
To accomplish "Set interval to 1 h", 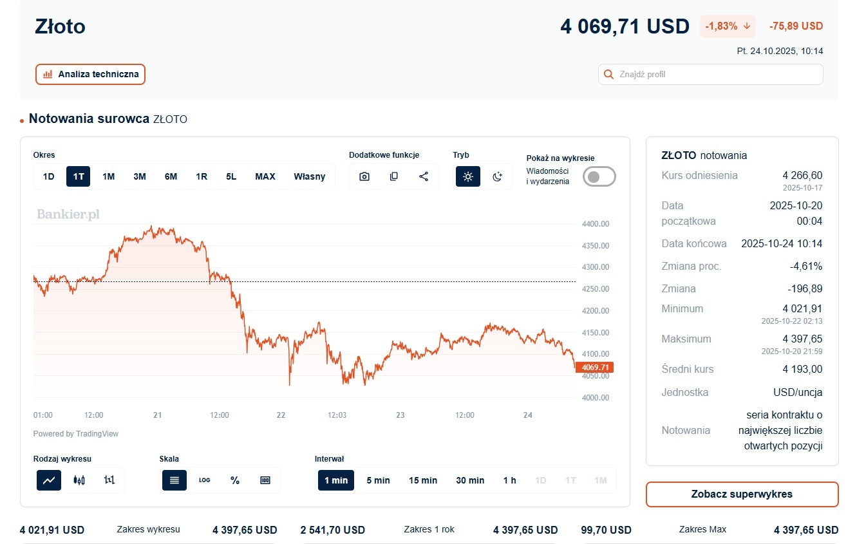I will (510, 480).
